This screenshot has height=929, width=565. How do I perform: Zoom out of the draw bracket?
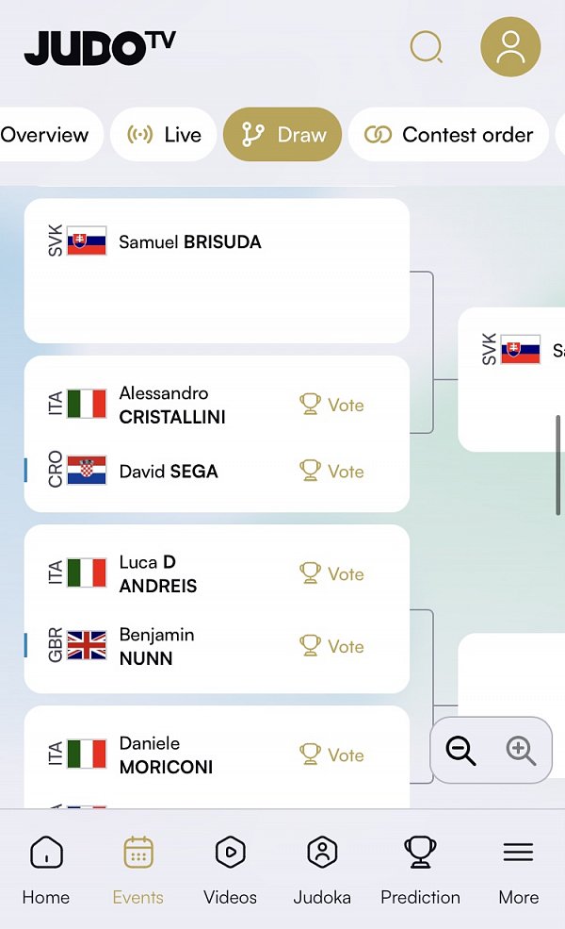(x=460, y=750)
